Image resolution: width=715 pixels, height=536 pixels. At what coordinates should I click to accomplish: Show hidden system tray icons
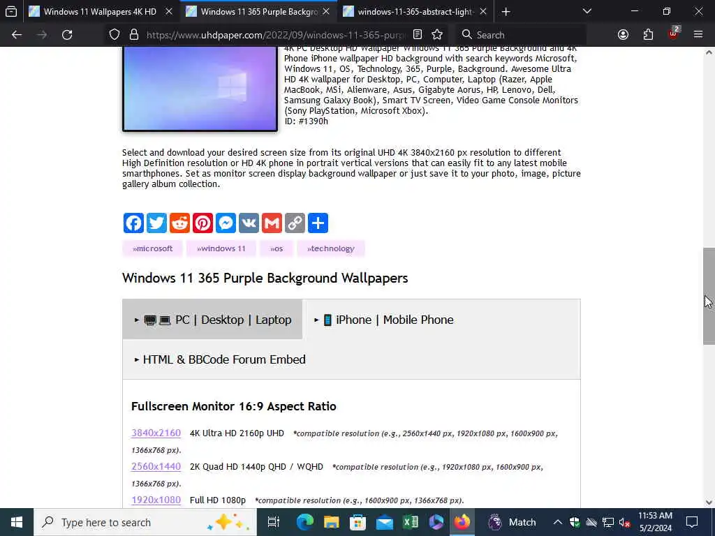click(x=558, y=522)
